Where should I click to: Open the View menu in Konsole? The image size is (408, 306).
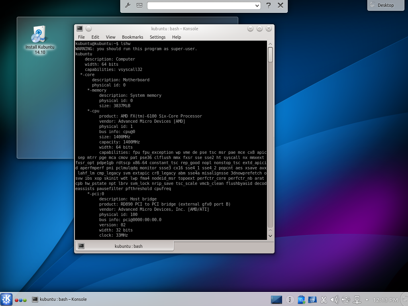pos(111,37)
